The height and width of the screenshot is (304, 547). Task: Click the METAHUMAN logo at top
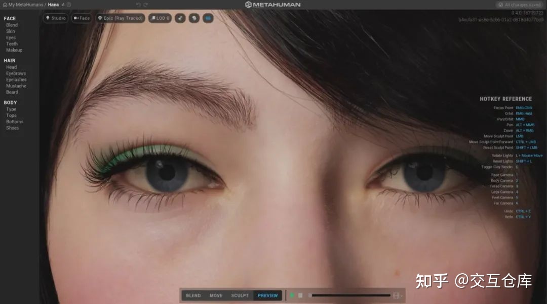pos(273,5)
